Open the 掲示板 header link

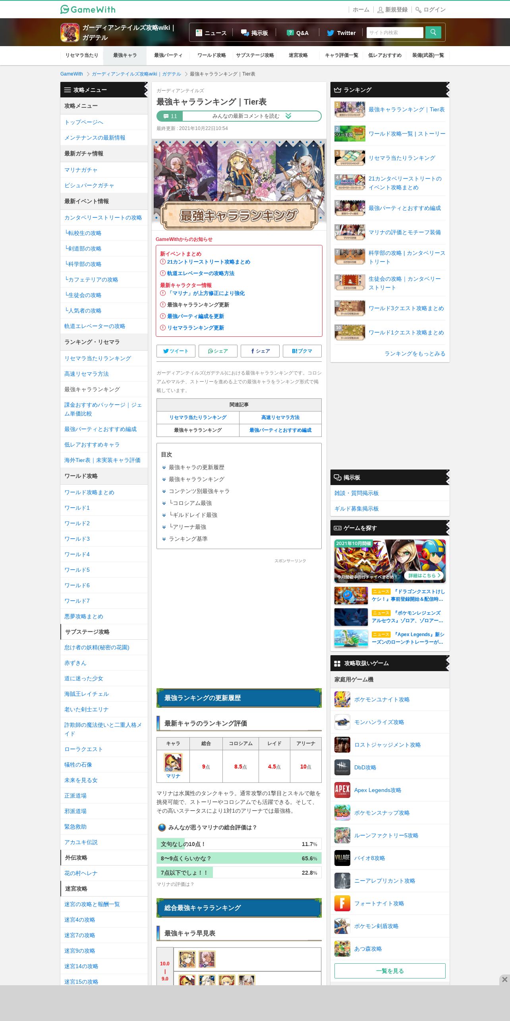pos(255,33)
